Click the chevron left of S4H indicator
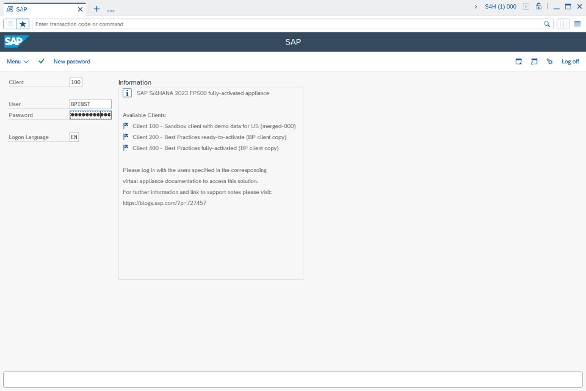Image resolution: width=586 pixels, height=391 pixels. (476, 6)
